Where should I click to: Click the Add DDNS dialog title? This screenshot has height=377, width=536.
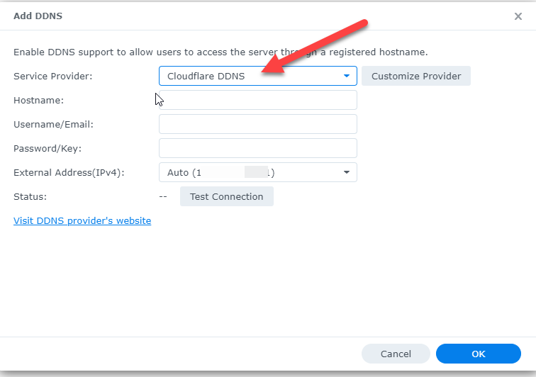[38, 16]
